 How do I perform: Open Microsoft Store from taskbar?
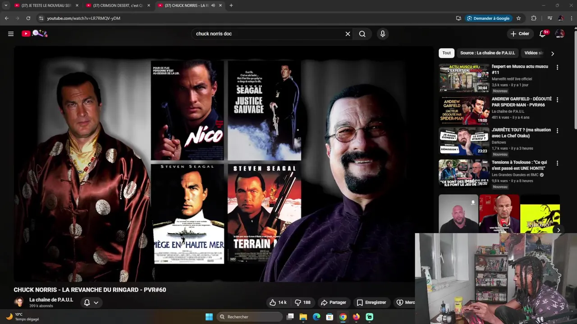(330, 317)
